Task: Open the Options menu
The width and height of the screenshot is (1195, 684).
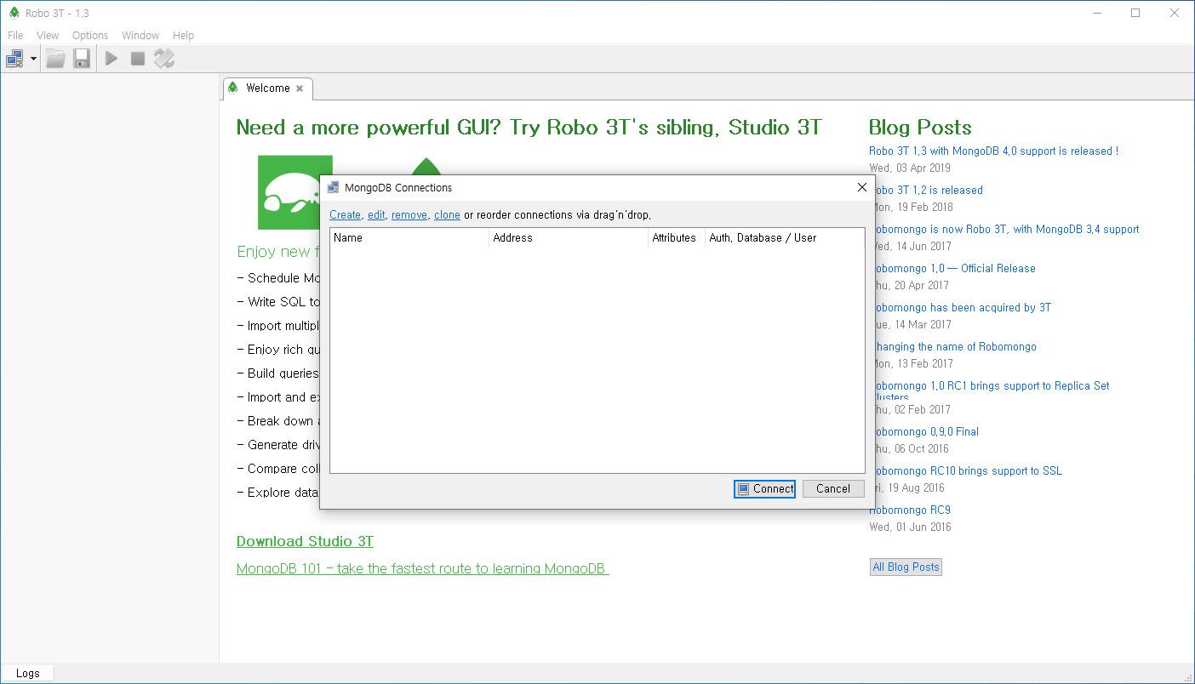Action: click(x=90, y=35)
